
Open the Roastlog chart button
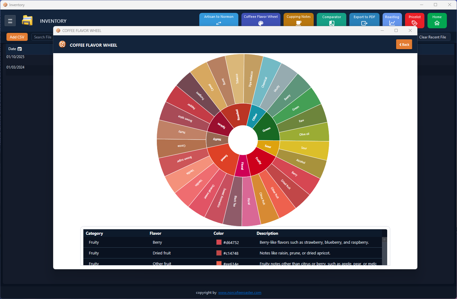pyautogui.click(x=392, y=20)
